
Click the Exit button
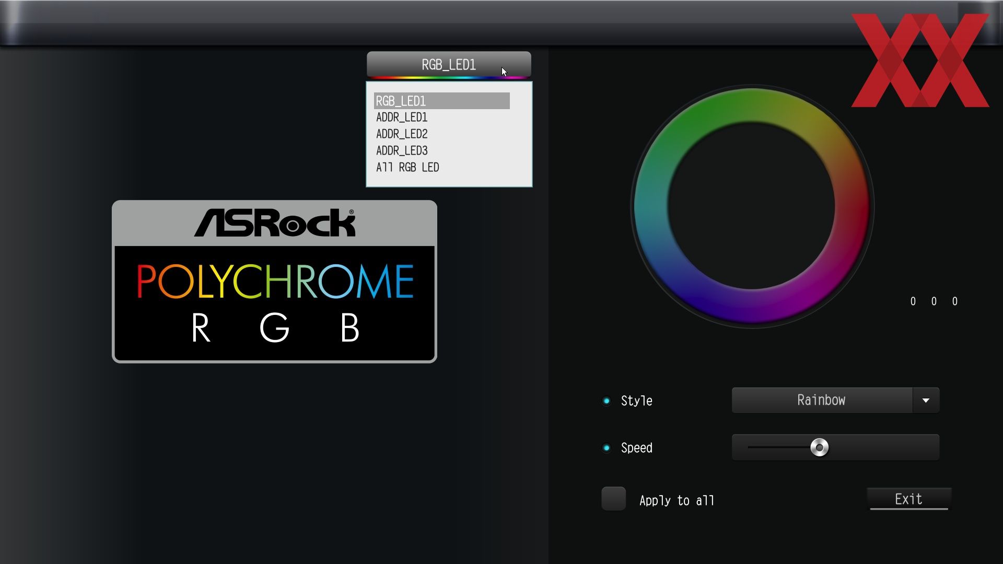click(909, 499)
